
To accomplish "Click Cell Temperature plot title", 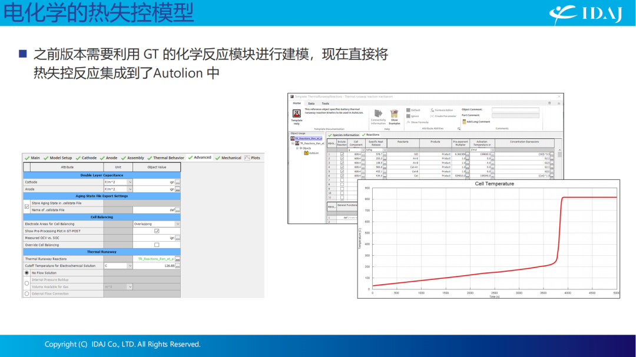I will (494, 184).
